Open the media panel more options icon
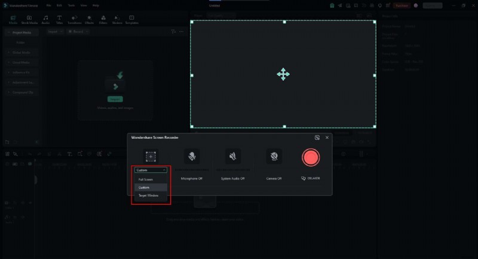This screenshot has width=478, height=259. click(182, 32)
